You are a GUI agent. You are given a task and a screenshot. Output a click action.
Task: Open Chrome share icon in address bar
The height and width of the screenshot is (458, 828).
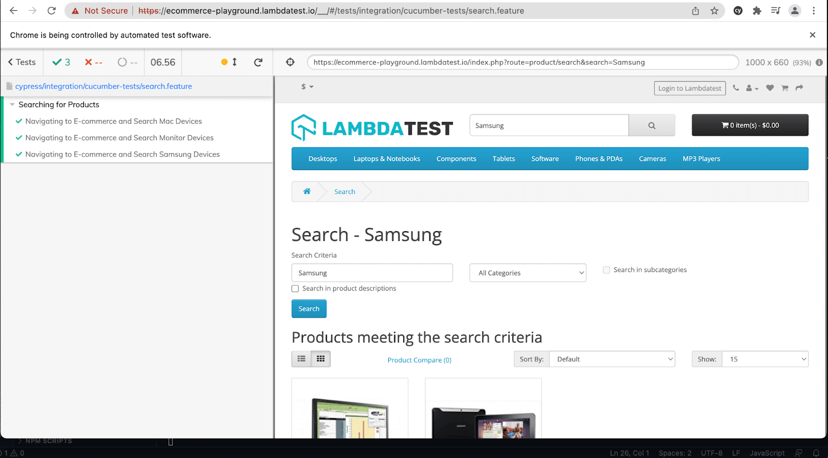696,11
